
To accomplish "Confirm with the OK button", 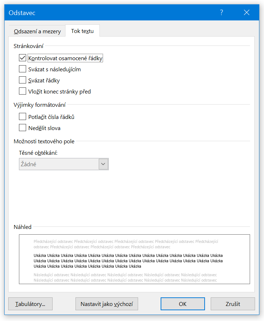I will tap(182, 304).
